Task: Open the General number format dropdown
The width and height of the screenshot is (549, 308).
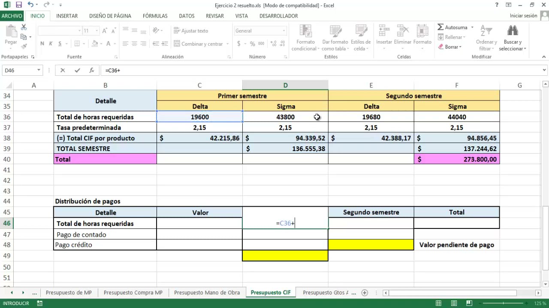Action: click(284, 31)
